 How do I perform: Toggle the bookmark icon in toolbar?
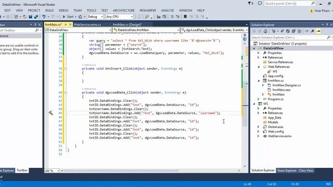[185, 17]
